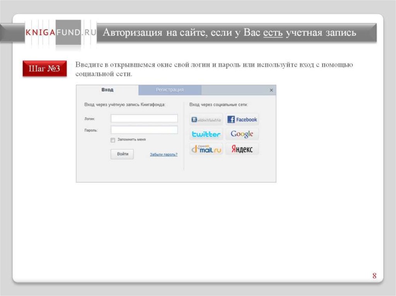Switch to the Вход tab
The image size is (396, 296).
(x=107, y=90)
